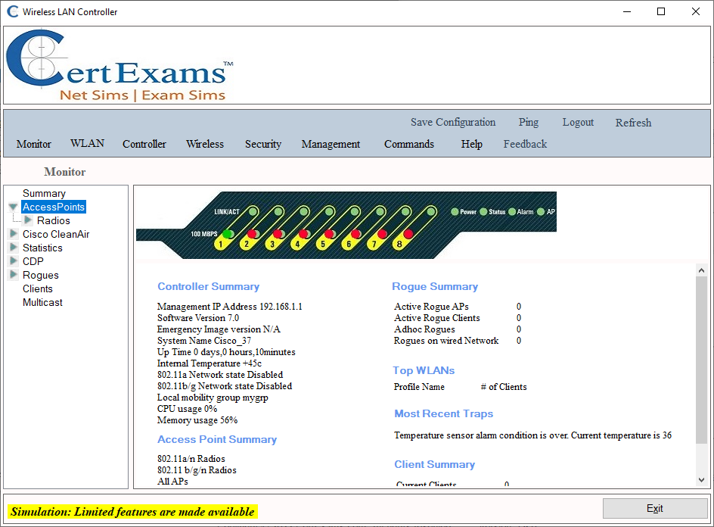This screenshot has height=527, width=714.
Task: Expand the Rogues tree node
Action: pyautogui.click(x=13, y=275)
